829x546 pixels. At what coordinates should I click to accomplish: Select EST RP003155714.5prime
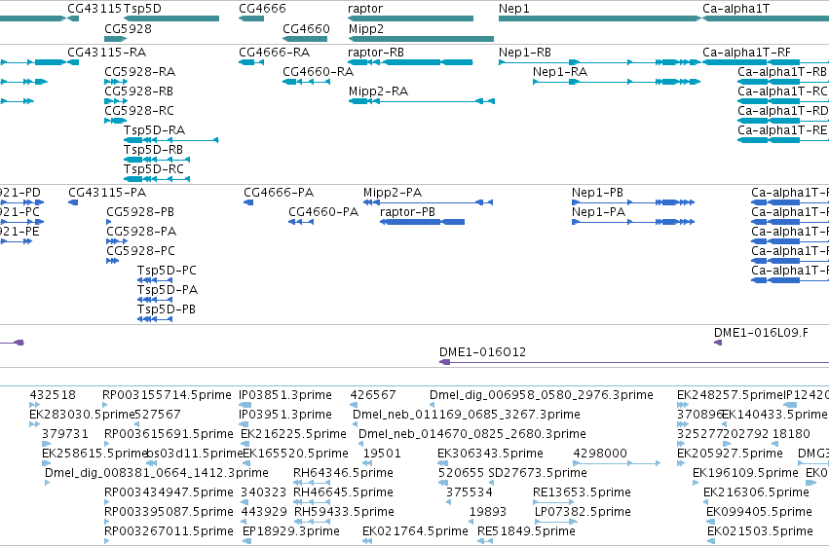pyautogui.click(x=168, y=395)
